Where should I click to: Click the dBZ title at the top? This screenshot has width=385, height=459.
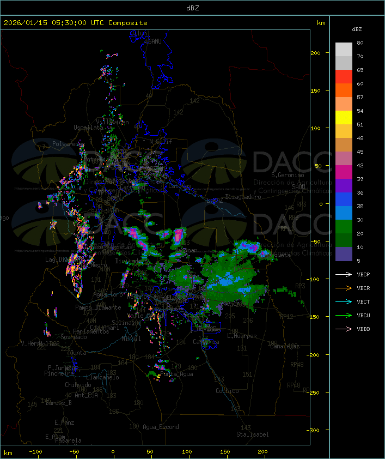tap(193, 8)
